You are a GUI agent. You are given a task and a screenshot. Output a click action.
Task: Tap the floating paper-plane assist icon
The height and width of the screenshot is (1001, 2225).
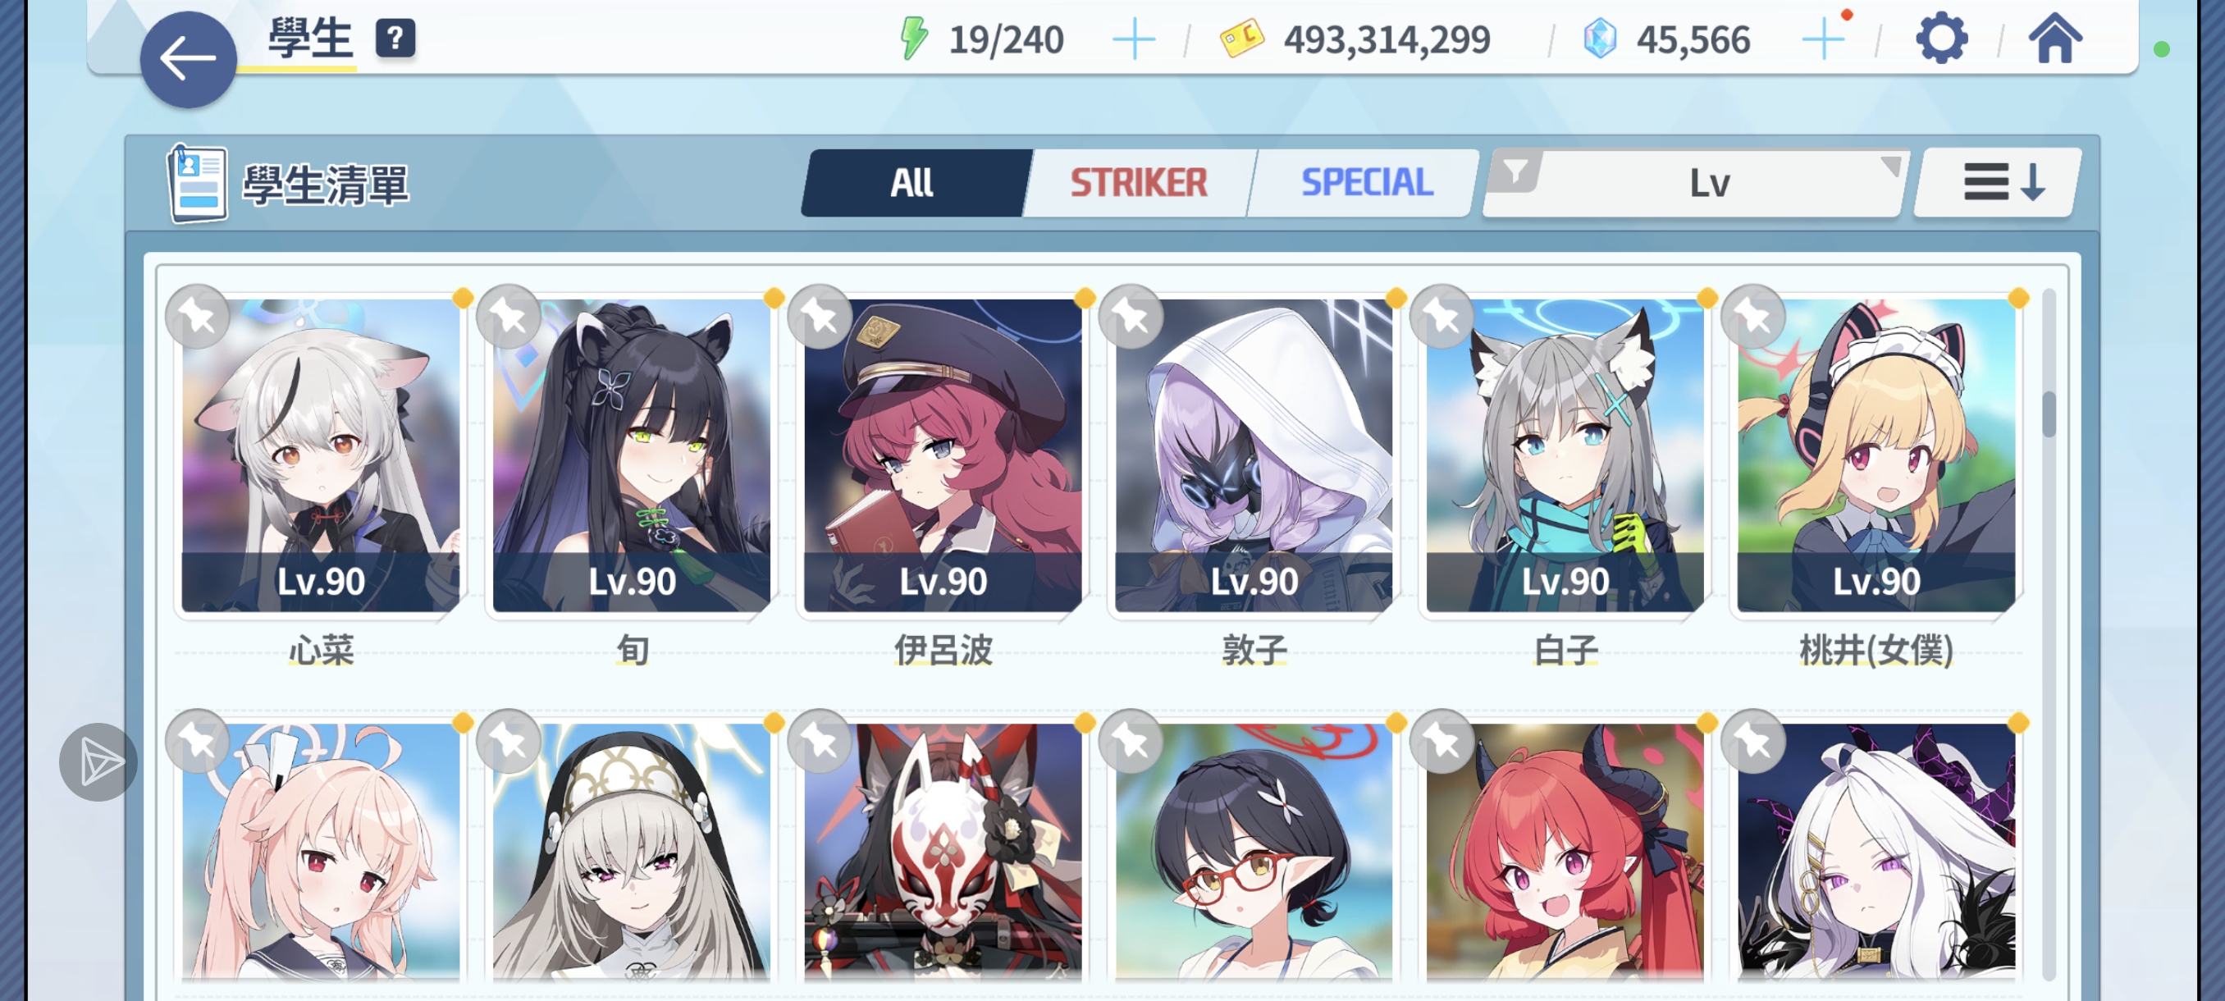click(98, 761)
